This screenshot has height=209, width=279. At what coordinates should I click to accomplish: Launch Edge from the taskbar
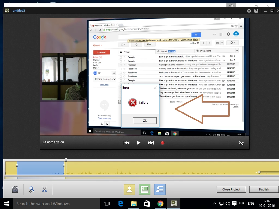(x=120, y=204)
